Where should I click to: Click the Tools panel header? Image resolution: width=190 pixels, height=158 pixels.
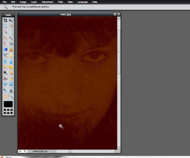[8, 15]
